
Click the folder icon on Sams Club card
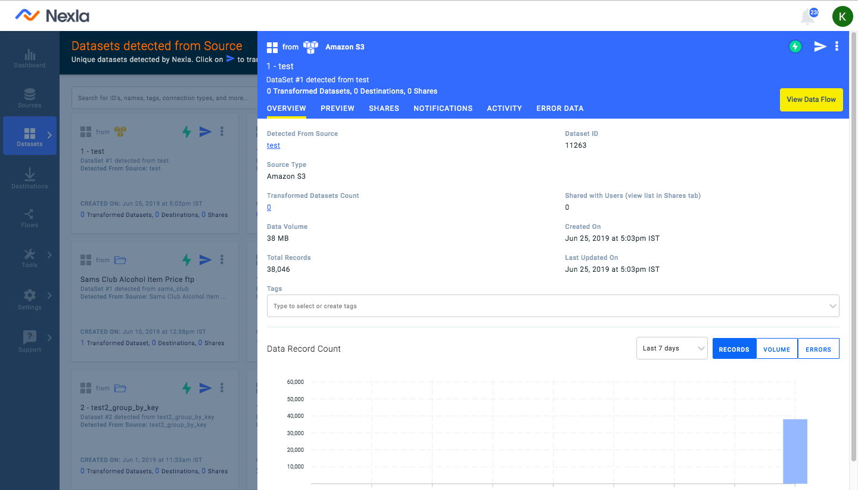pyautogui.click(x=120, y=260)
